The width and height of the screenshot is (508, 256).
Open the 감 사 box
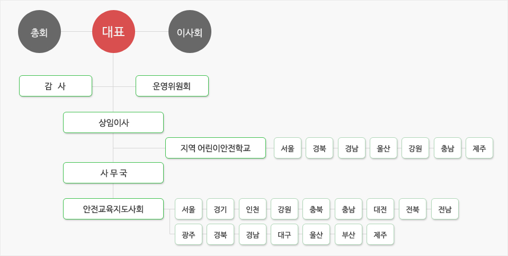point(56,86)
